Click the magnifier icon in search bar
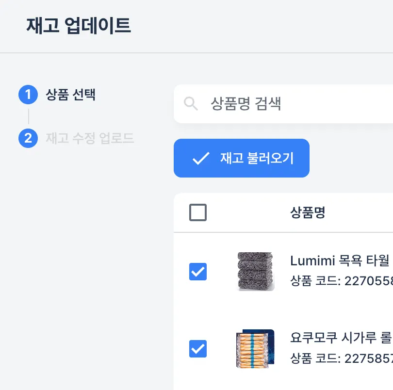Screen dimensions: 393x390 point(191,103)
